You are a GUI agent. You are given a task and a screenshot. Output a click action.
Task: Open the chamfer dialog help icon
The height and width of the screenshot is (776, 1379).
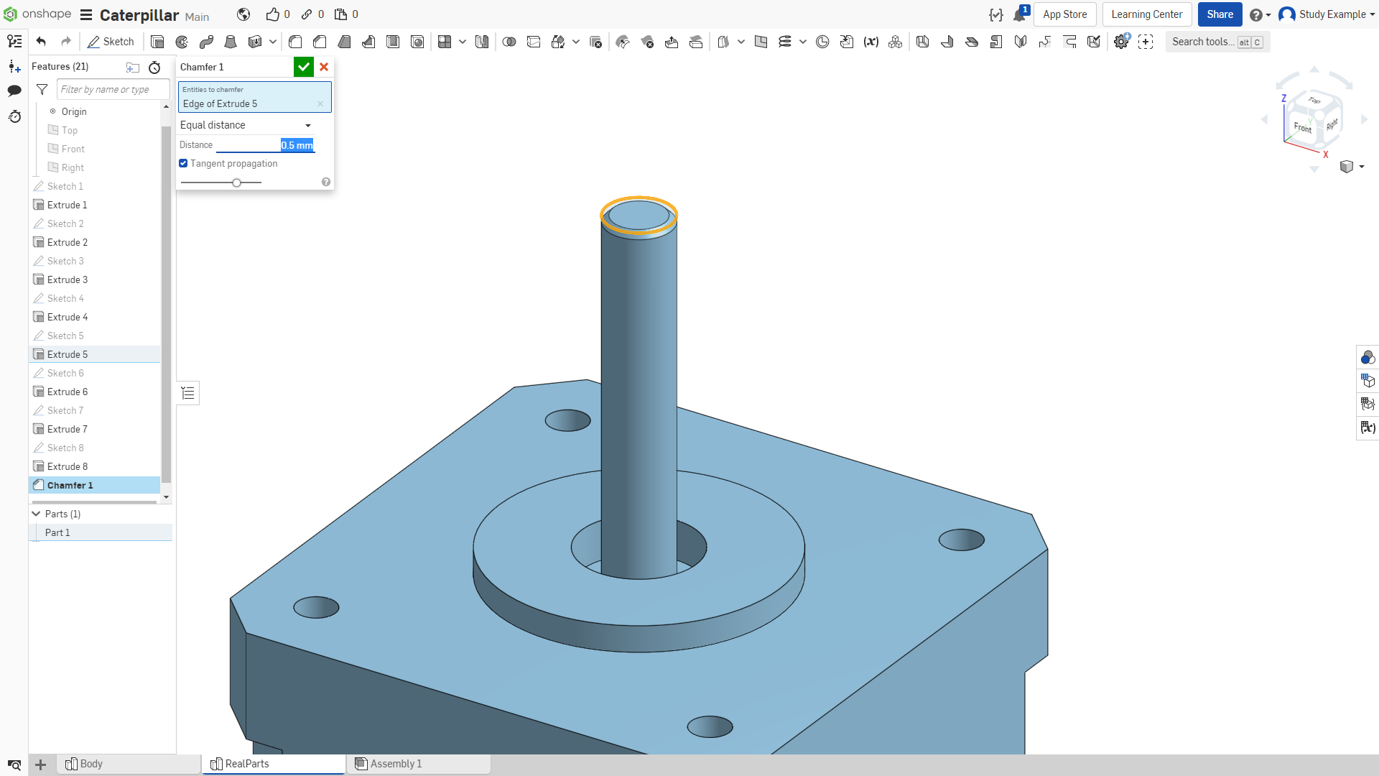click(326, 182)
